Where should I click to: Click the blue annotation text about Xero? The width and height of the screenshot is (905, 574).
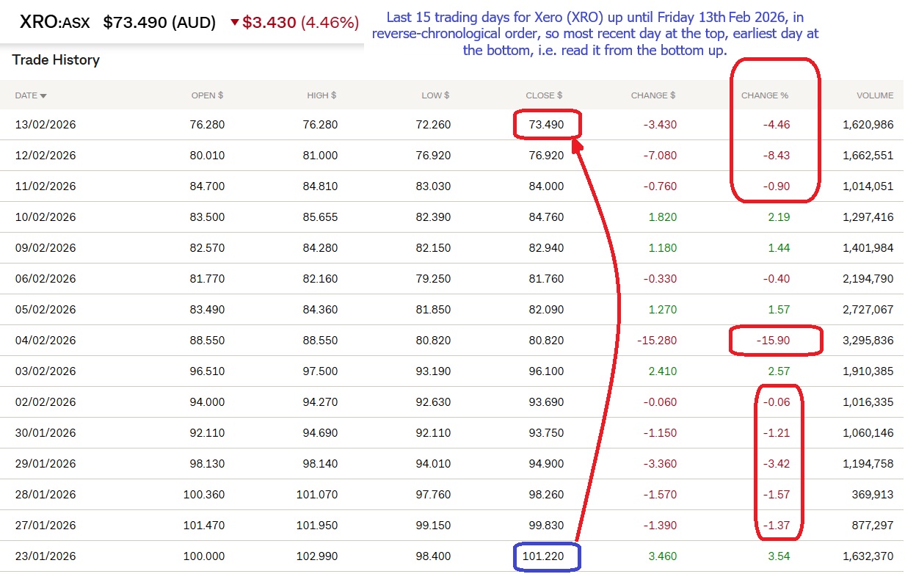coord(595,33)
